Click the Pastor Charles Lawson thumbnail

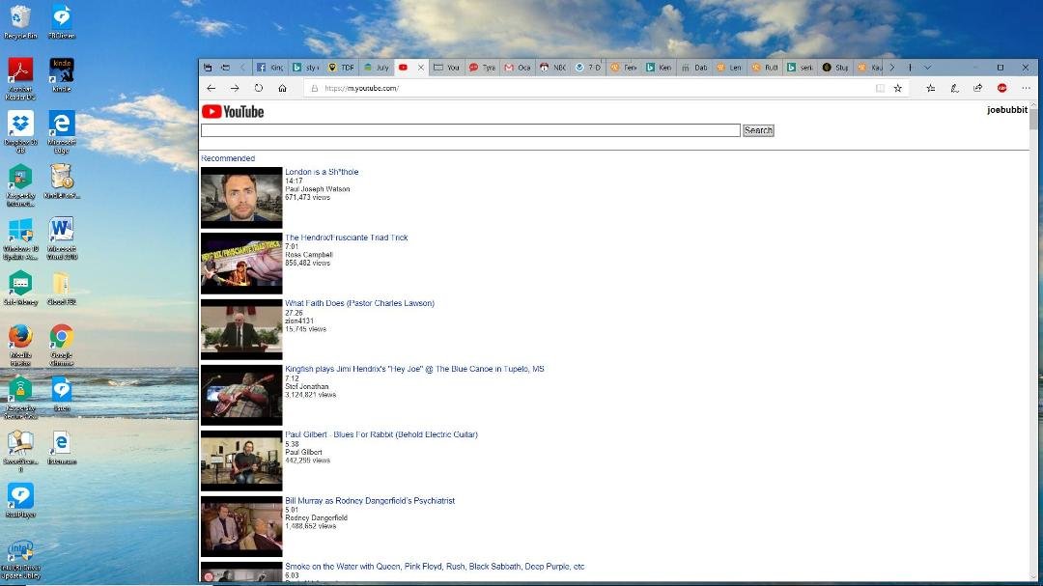241,329
